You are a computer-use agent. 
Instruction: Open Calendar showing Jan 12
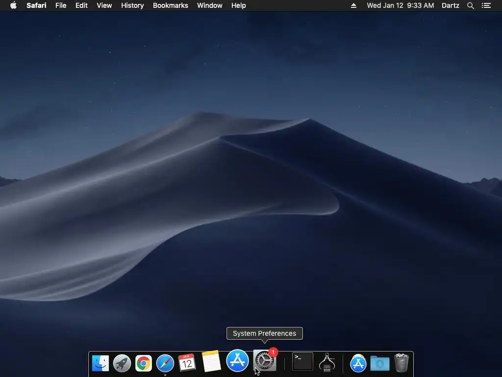pyautogui.click(x=187, y=363)
